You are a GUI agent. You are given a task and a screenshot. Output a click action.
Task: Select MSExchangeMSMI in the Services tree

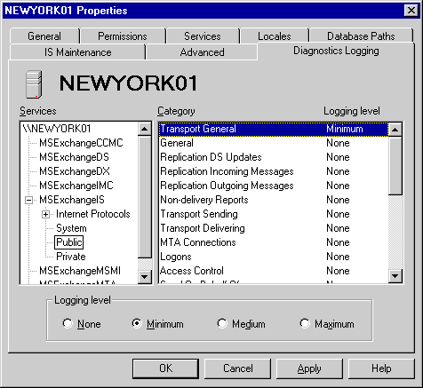80,271
